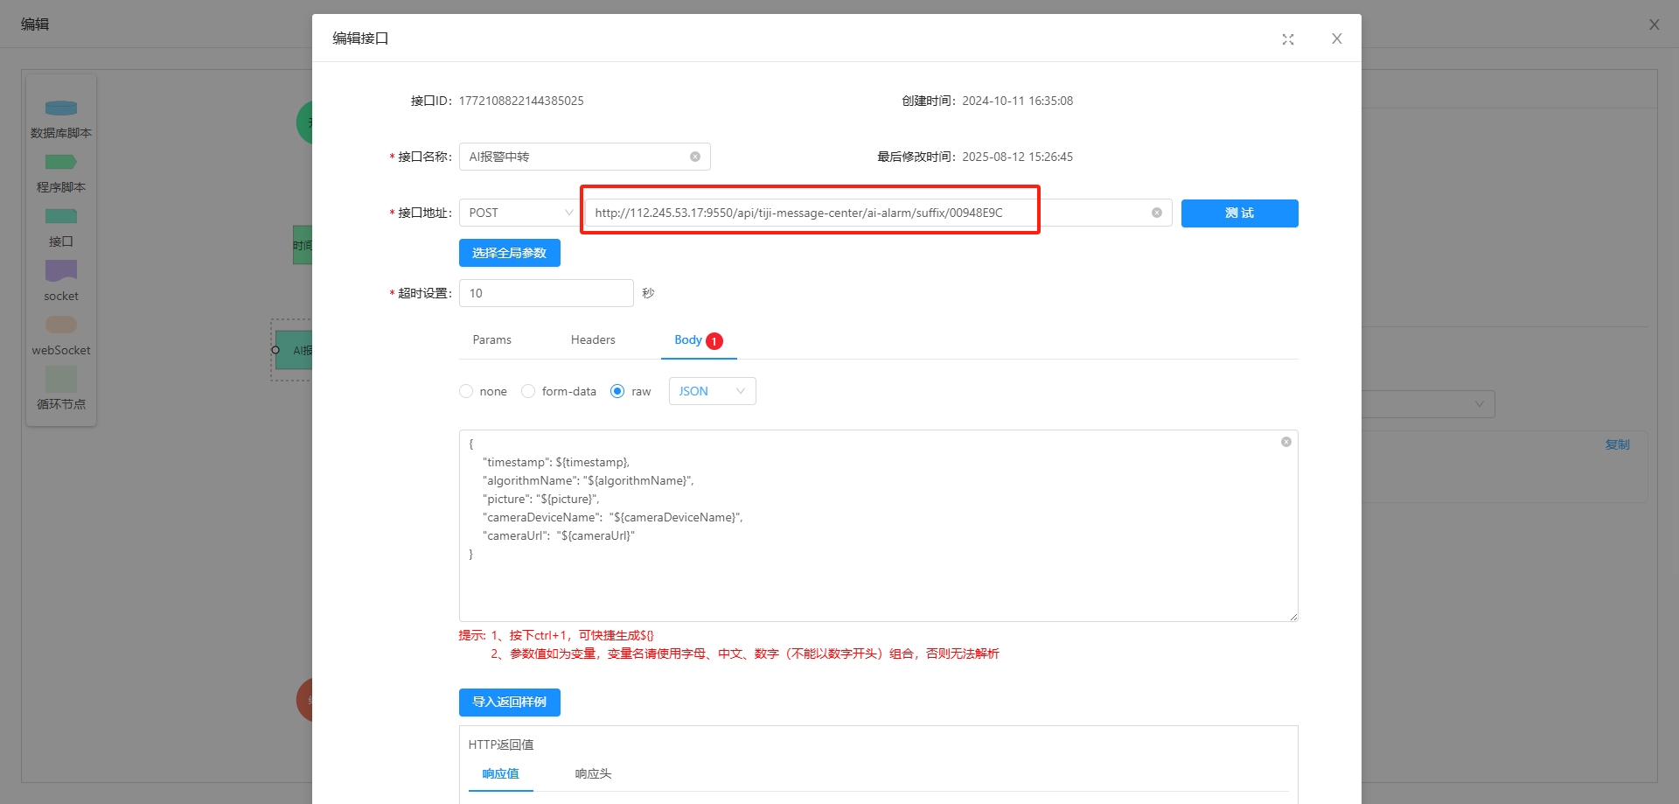
Task: Open the POST method dropdown
Action: click(519, 213)
